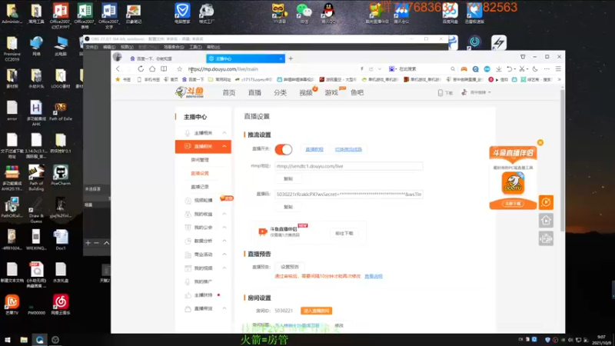Copy the stream key code
Image resolution: width=615 pixels, height=346 pixels.
pos(288,207)
